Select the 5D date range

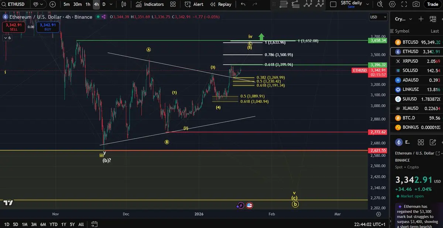pyautogui.click(x=15, y=224)
